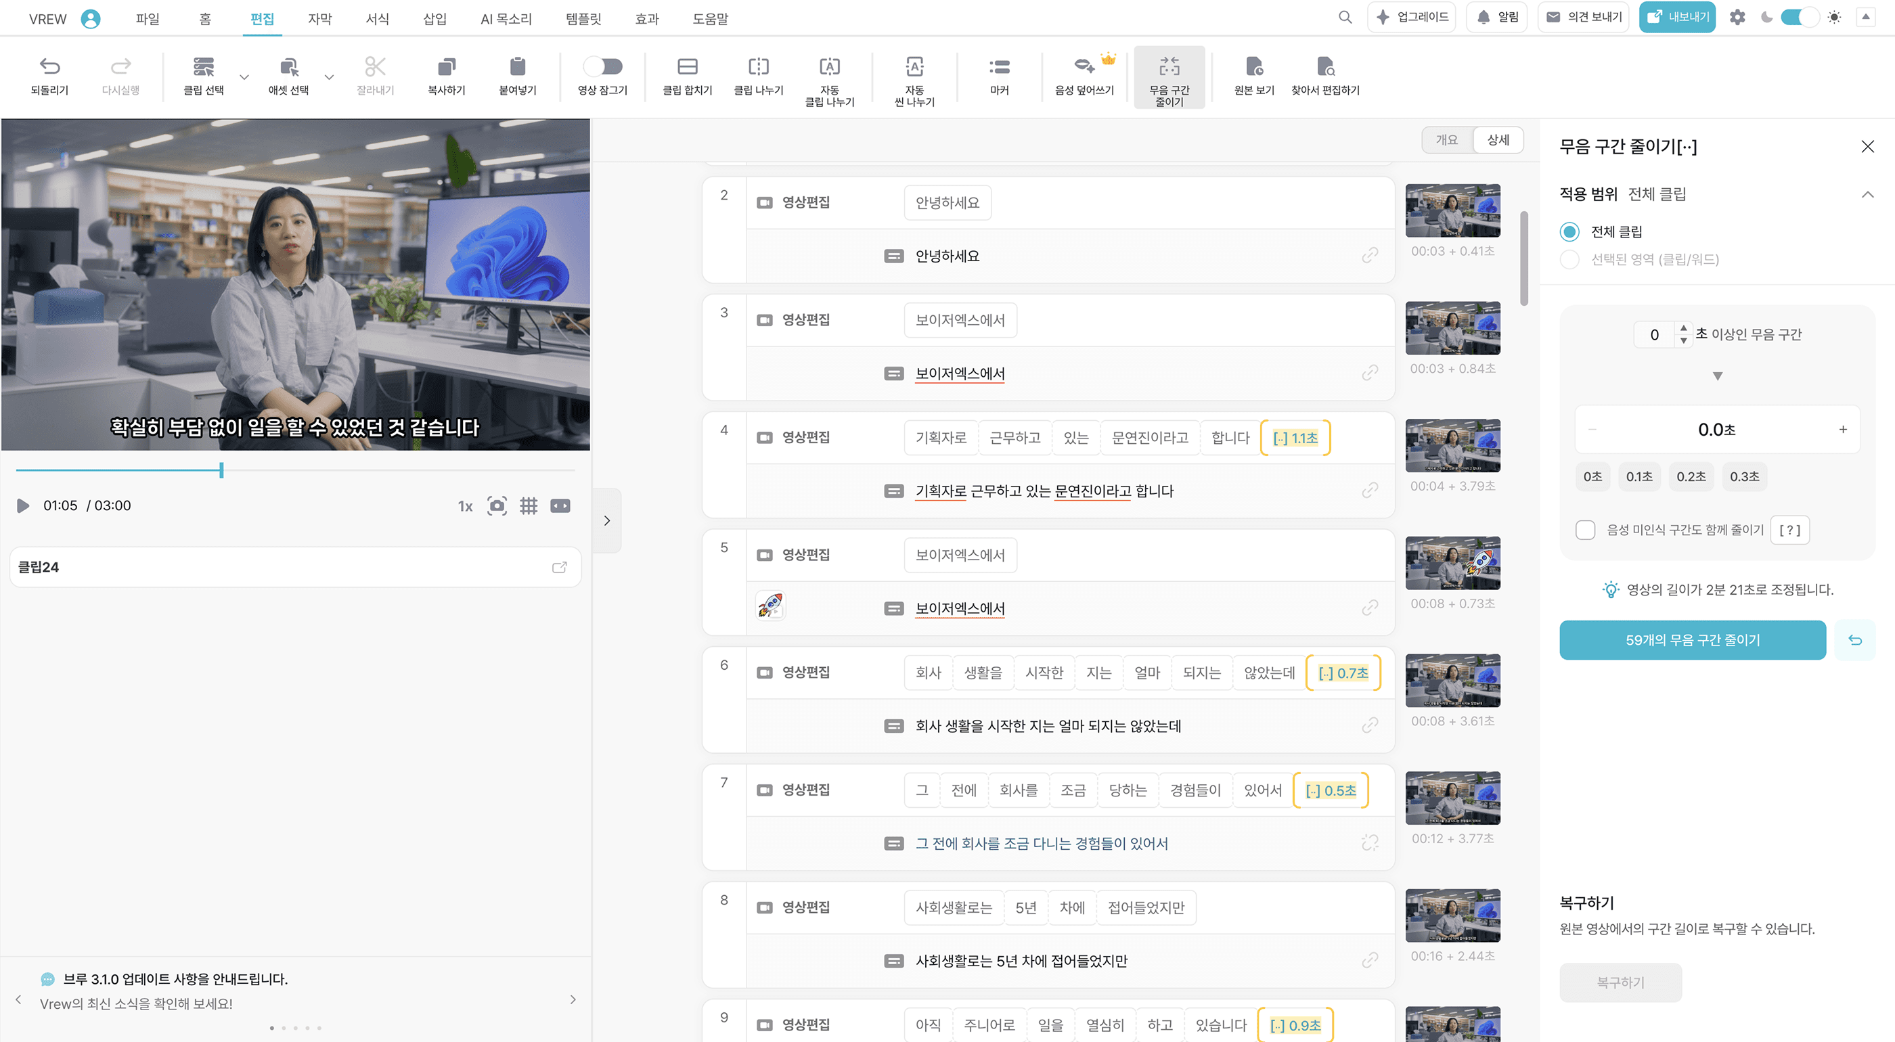Open the 애셋 선택 dropdown arrow
1895x1042 pixels.
[329, 76]
